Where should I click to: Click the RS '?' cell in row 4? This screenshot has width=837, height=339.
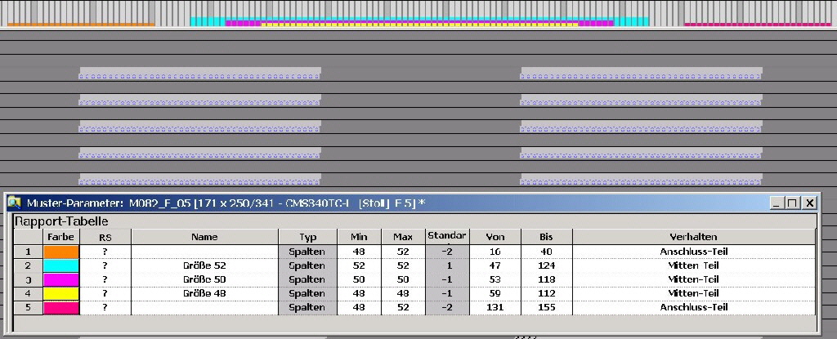(105, 293)
